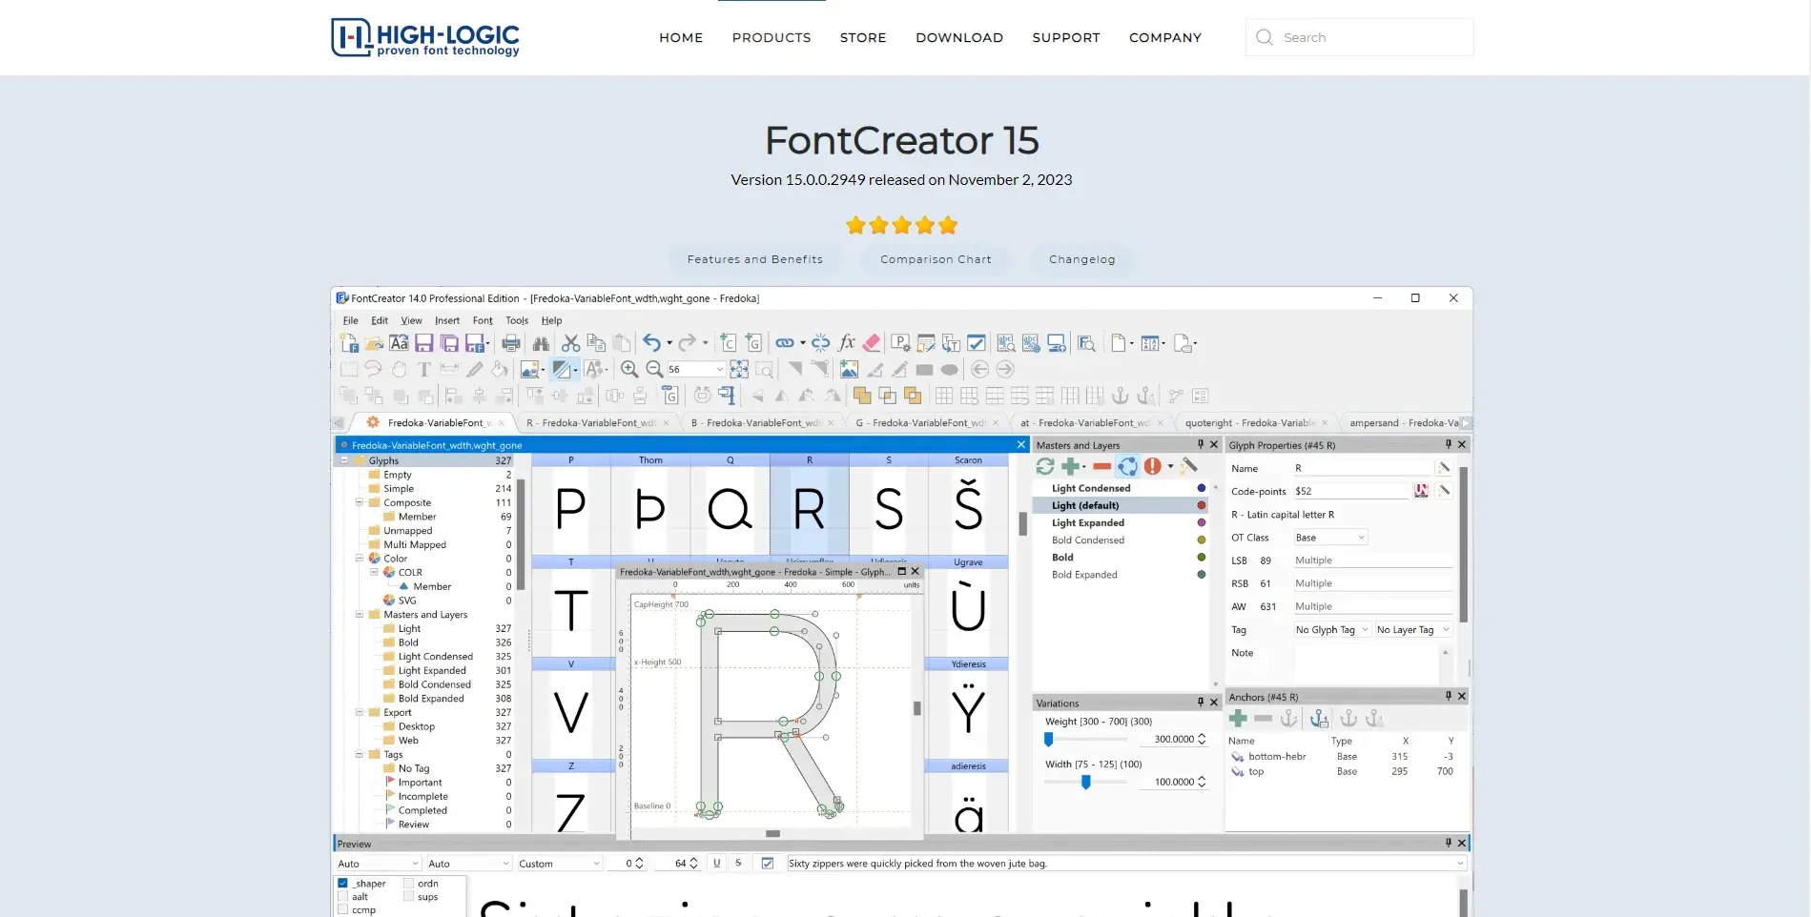Enable the aalt feature checkbox
The height and width of the screenshot is (917, 1811).
pos(342,897)
